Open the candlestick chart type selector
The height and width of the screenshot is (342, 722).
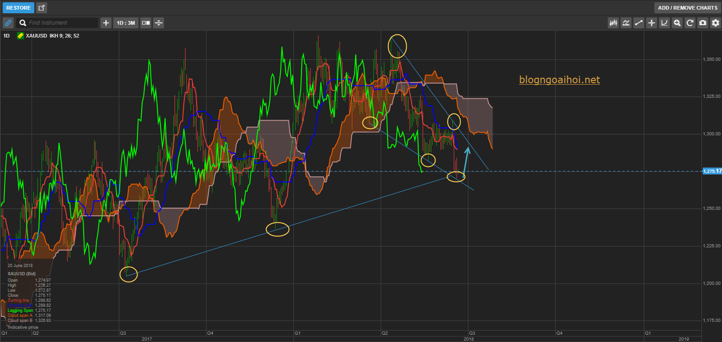(x=613, y=23)
